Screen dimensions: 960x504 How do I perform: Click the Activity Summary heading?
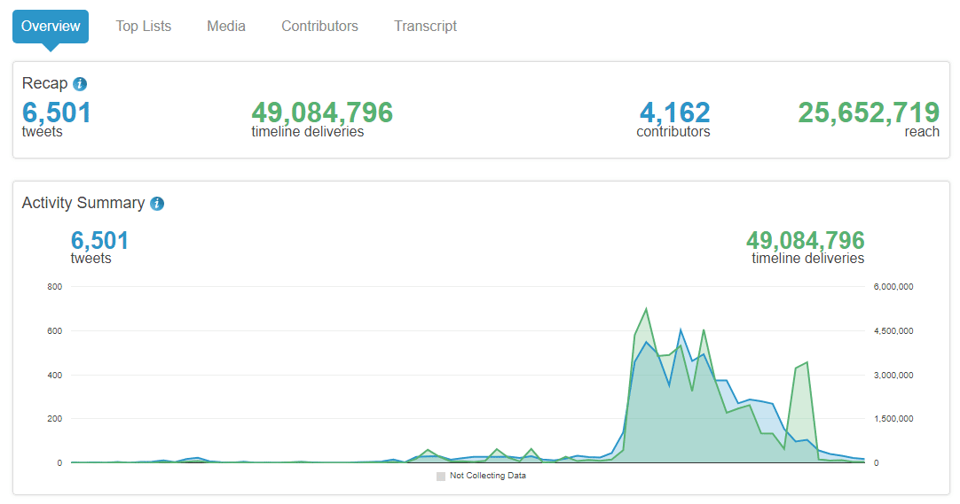coord(83,203)
